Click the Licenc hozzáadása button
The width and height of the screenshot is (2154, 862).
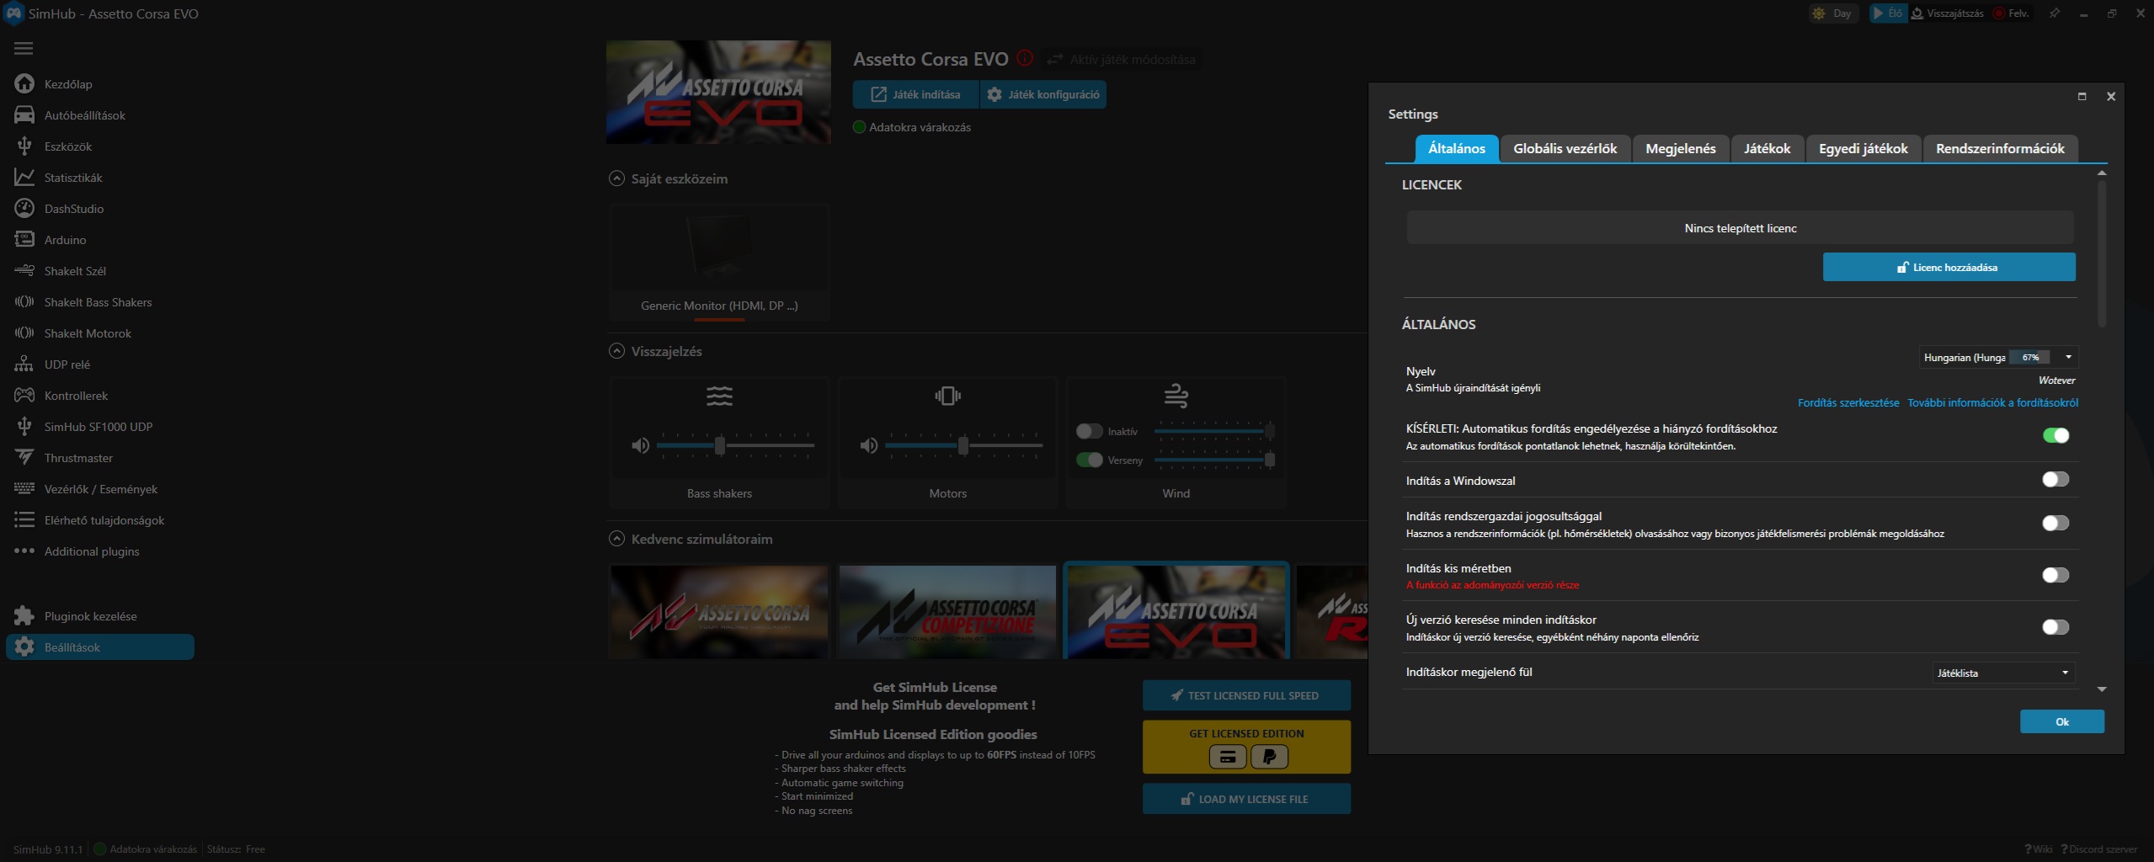1949,268
